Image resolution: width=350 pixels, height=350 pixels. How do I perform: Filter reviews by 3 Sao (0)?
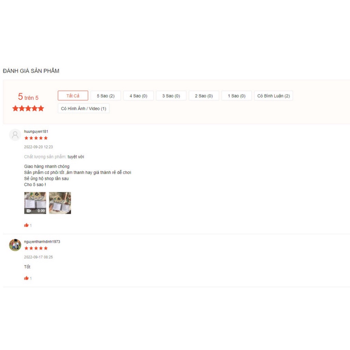pyautogui.click(x=171, y=96)
